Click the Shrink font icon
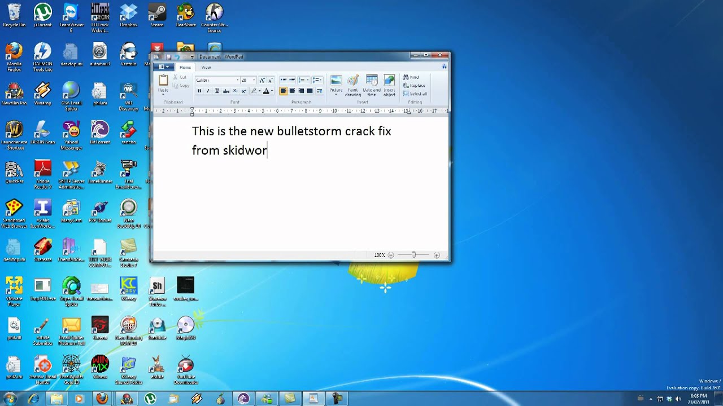Viewport: 723px width, 406px height. [270, 80]
